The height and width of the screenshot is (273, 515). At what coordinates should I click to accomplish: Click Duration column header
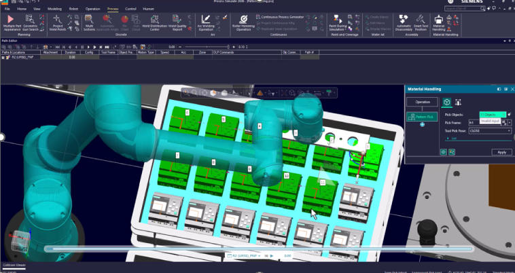[70, 52]
